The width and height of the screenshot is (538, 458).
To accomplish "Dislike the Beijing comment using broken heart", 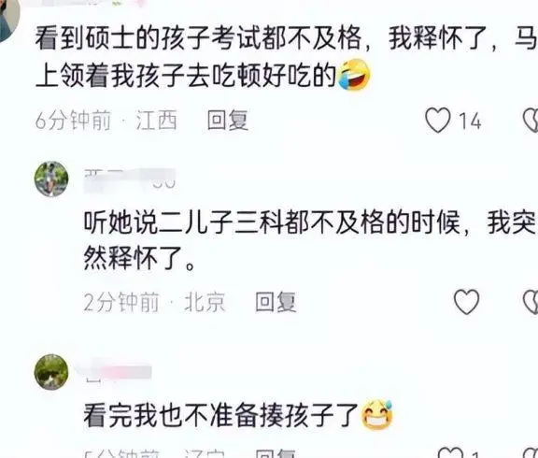I will coord(531,302).
